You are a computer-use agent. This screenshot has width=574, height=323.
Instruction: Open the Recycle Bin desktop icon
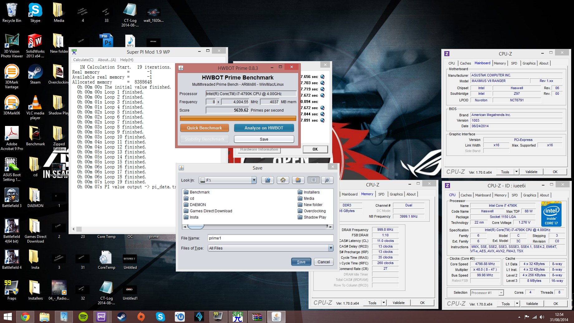[x=12, y=12]
